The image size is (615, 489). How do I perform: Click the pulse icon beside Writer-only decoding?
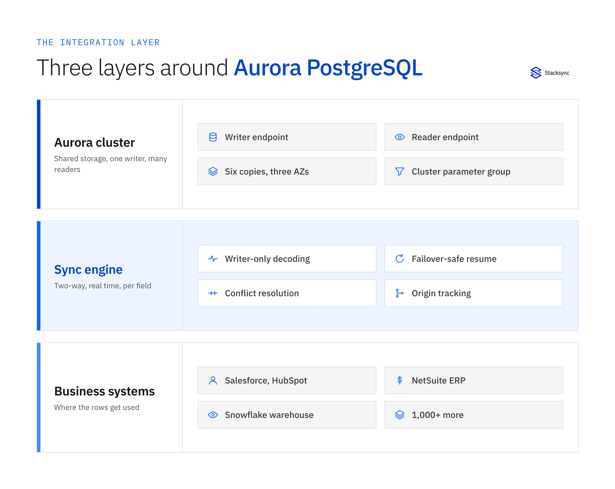[x=213, y=259]
